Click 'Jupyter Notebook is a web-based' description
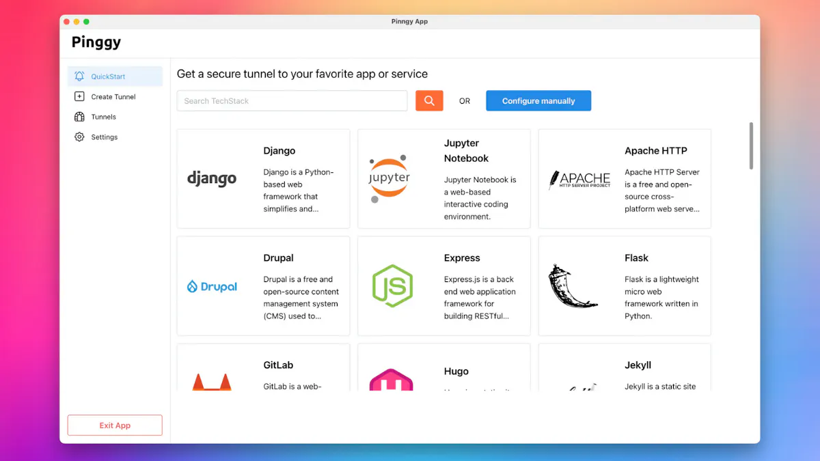 (480, 198)
